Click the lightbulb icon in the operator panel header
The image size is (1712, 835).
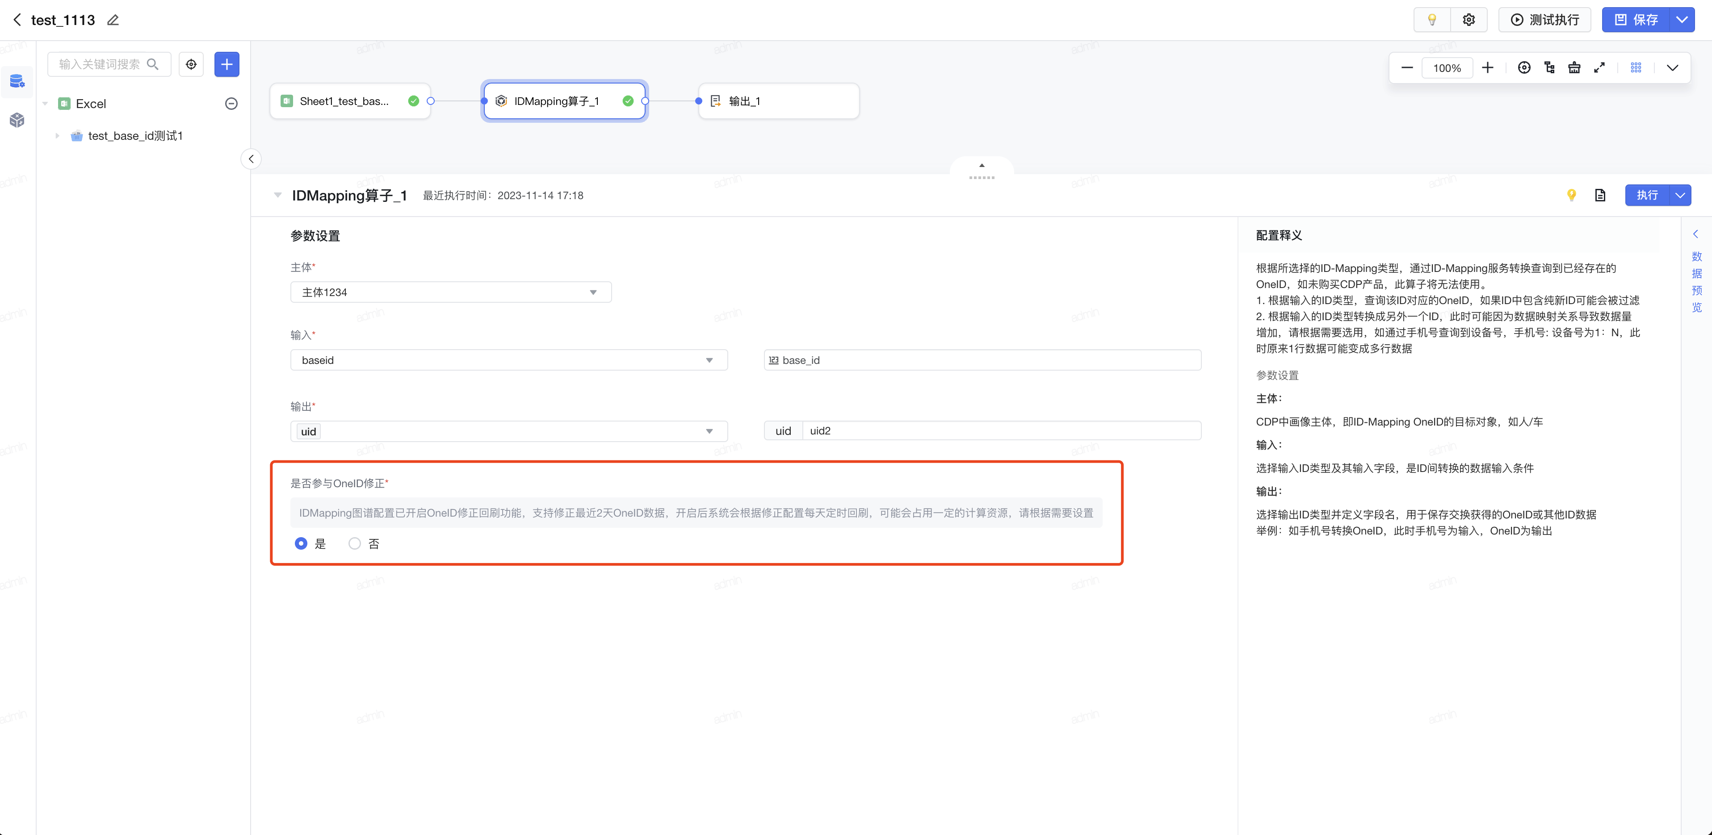coord(1571,195)
